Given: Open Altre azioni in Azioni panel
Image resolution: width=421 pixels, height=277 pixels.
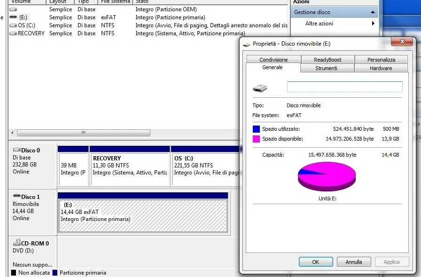Looking at the screenshot, I should 319,24.
